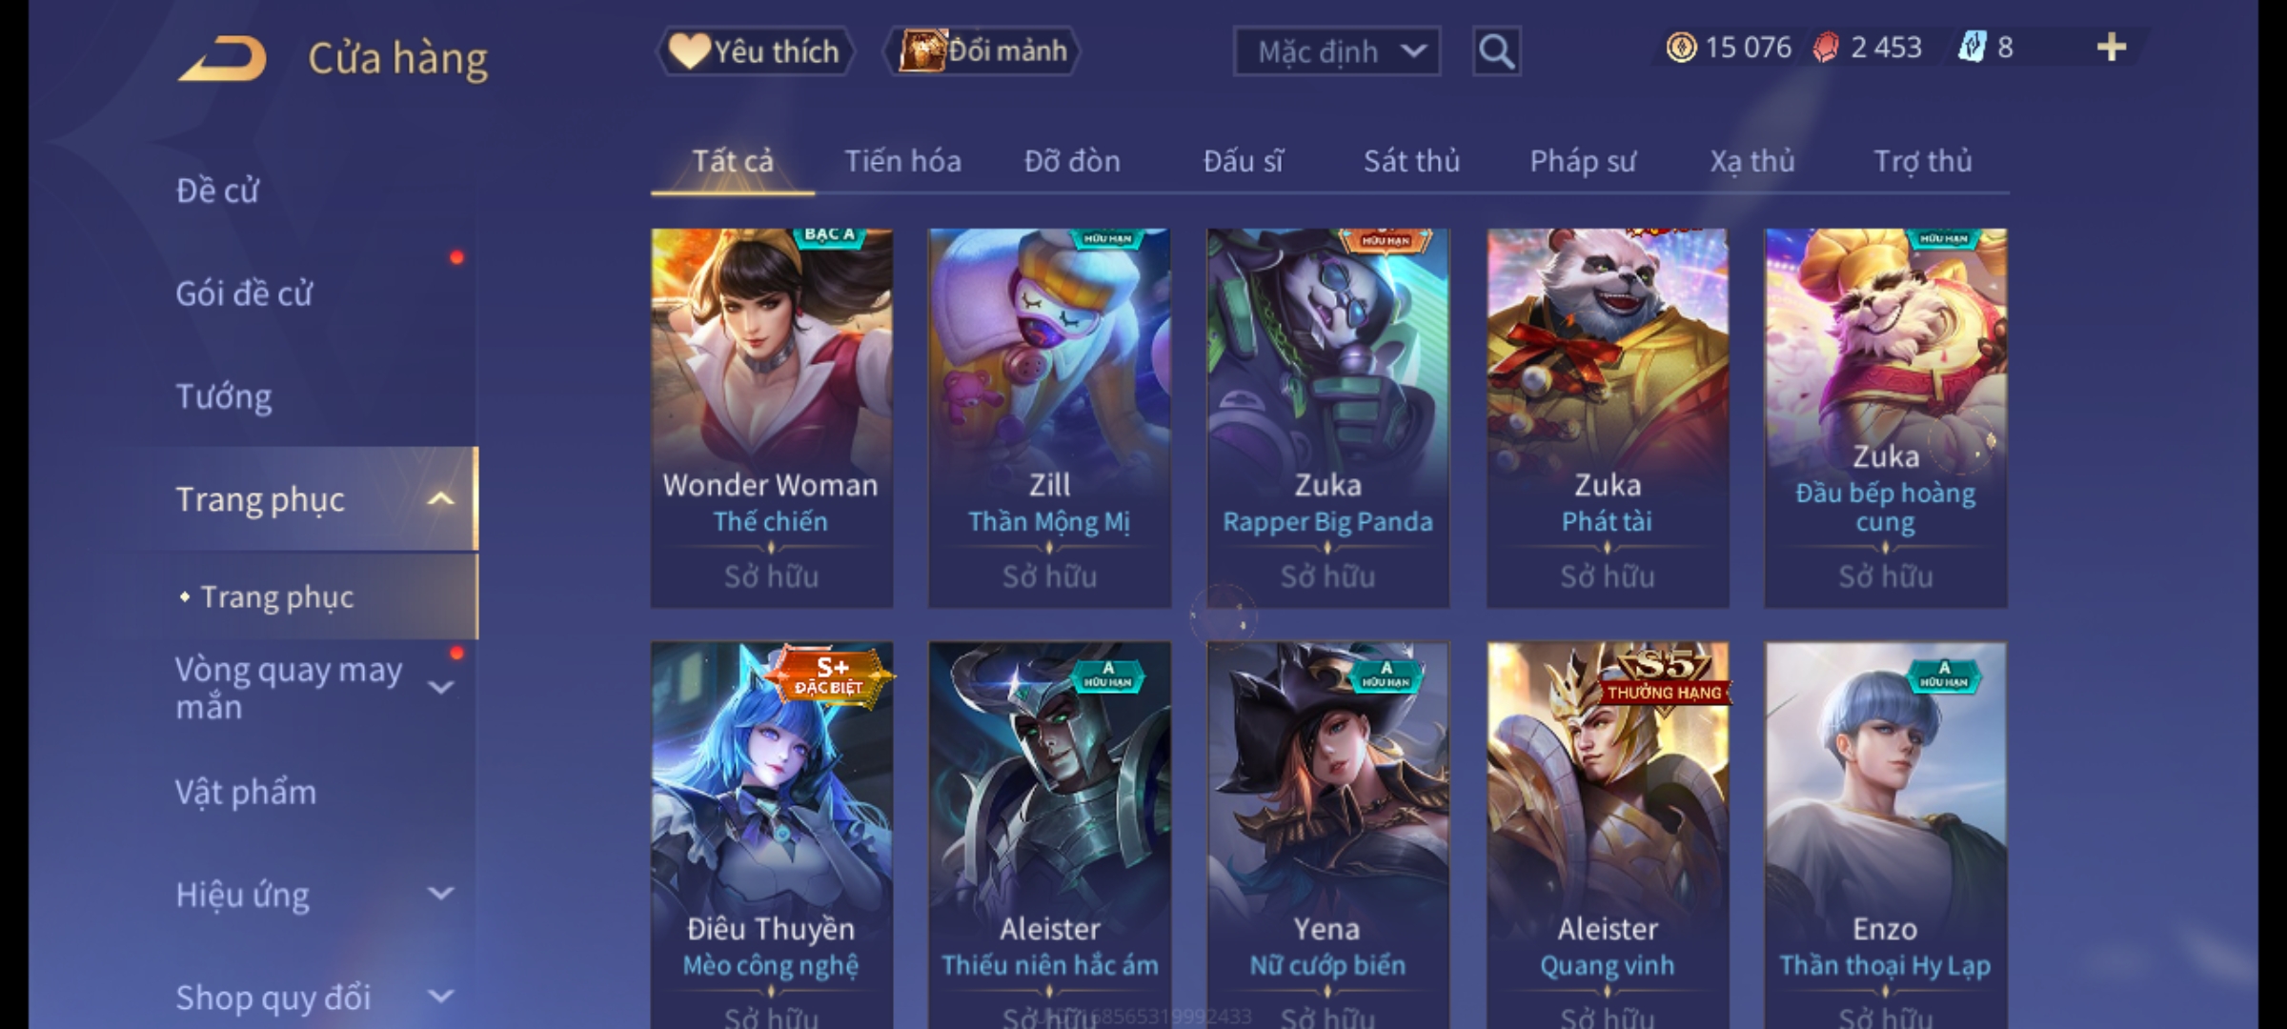This screenshot has width=2287, height=1029.
Task: Tap the plus icon to add currency
Action: coord(2112,48)
